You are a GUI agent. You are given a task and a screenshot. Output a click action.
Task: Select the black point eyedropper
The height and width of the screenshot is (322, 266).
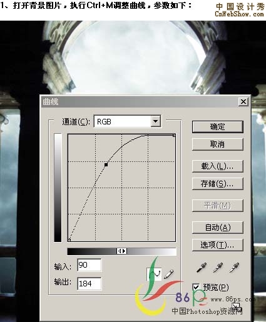(202, 268)
